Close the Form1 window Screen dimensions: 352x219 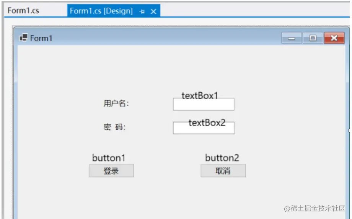point(334,38)
